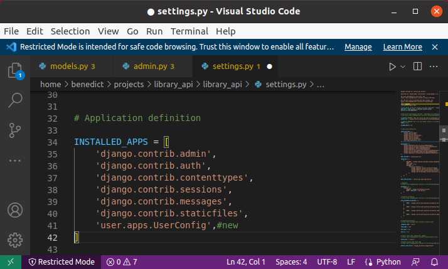Click the projects breadcrumb

coord(129,85)
